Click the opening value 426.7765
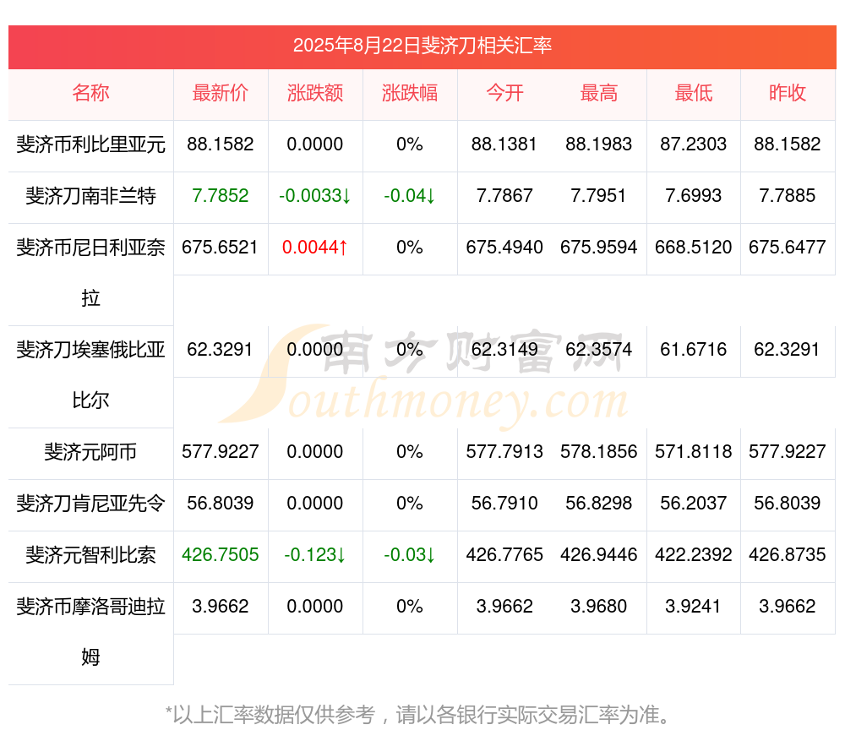Image resolution: width=845 pixels, height=741 pixels. pyautogui.click(x=504, y=554)
